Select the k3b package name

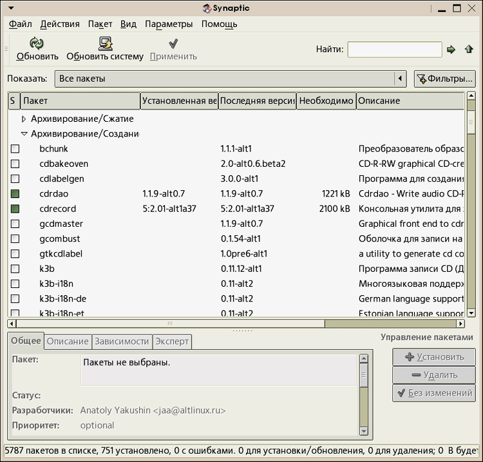point(47,269)
